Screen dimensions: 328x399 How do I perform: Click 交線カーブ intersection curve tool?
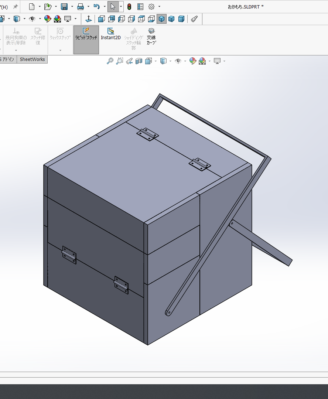pos(151,37)
